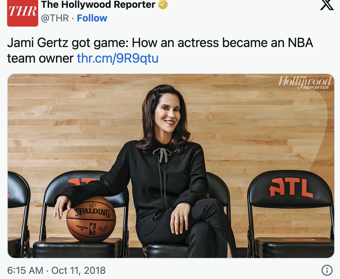The width and height of the screenshot is (340, 279).
Task: Open the thr.cm/9R9qtu link
Action: 118,58
